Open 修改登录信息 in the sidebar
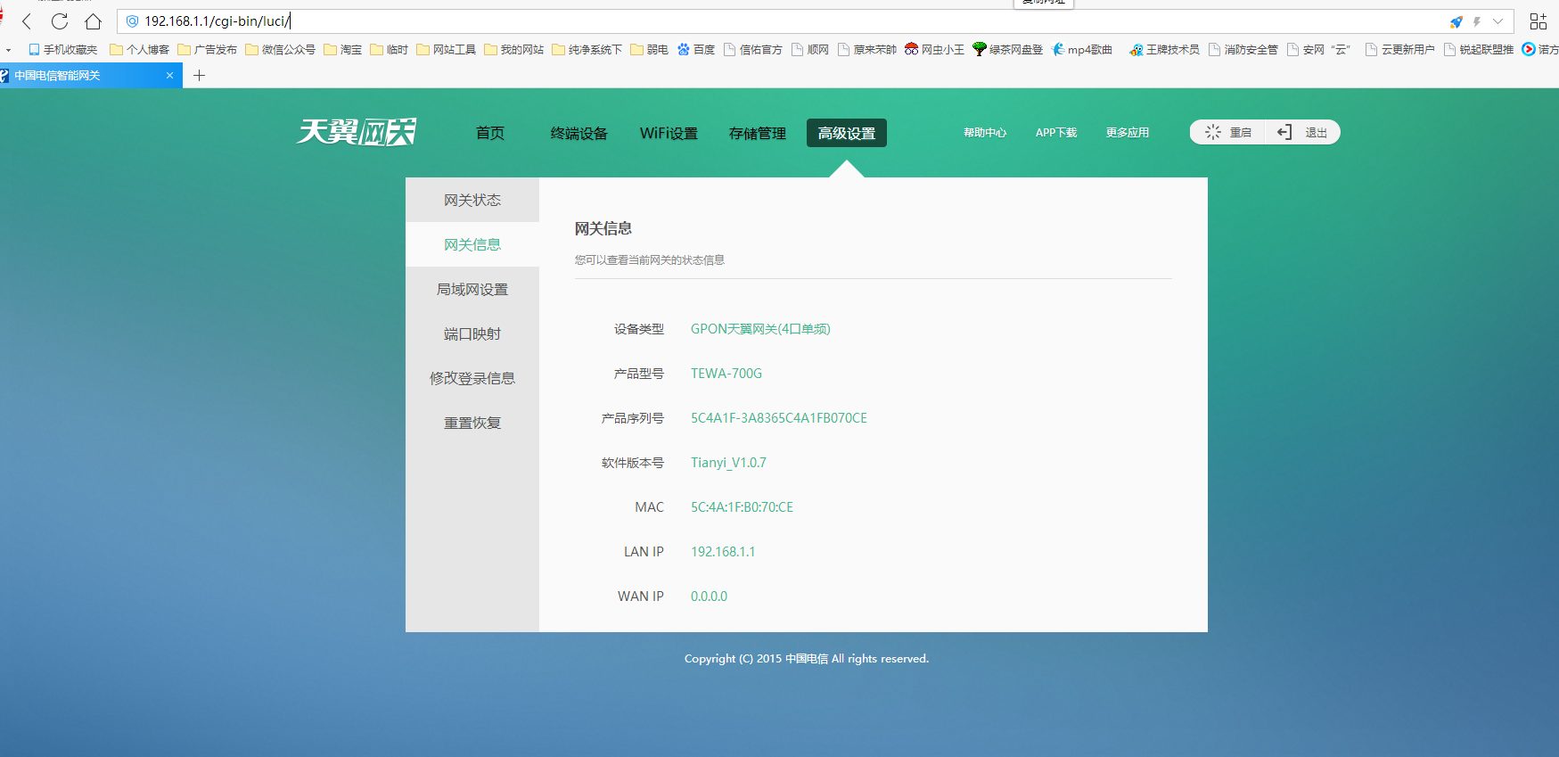The image size is (1559, 757). (472, 378)
